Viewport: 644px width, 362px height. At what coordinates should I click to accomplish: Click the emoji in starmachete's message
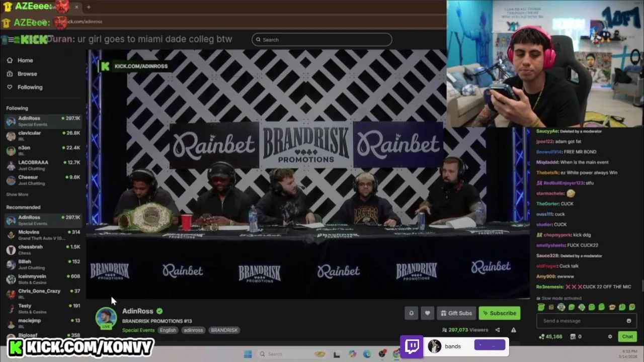[x=571, y=194]
